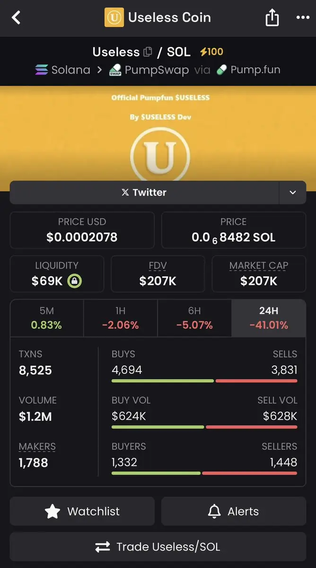Enable Alerts for this pair
Image resolution: width=316 pixels, height=568 pixels.
pyautogui.click(x=234, y=511)
